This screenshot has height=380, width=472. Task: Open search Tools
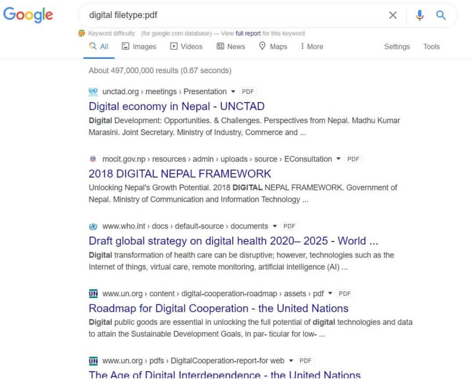point(431,46)
